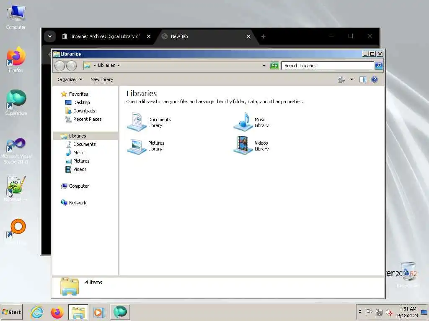Image resolution: width=429 pixels, height=321 pixels.
Task: Select Music under Libraries tree
Action: (75, 153)
